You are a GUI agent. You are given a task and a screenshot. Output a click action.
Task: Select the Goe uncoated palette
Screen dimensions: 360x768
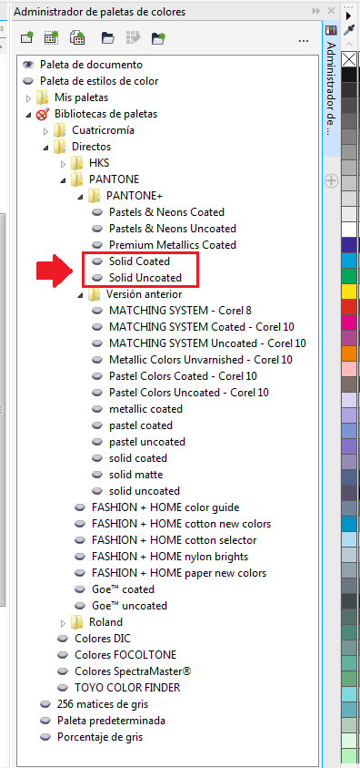coord(129,606)
